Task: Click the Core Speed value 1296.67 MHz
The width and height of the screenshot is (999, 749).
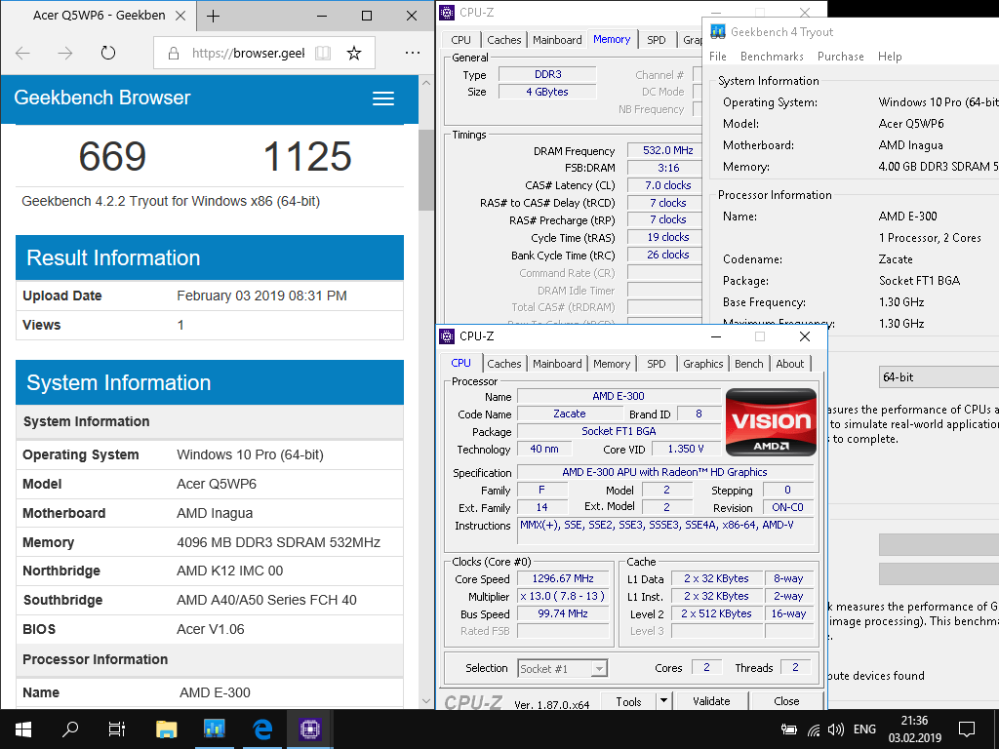Action: point(563,578)
